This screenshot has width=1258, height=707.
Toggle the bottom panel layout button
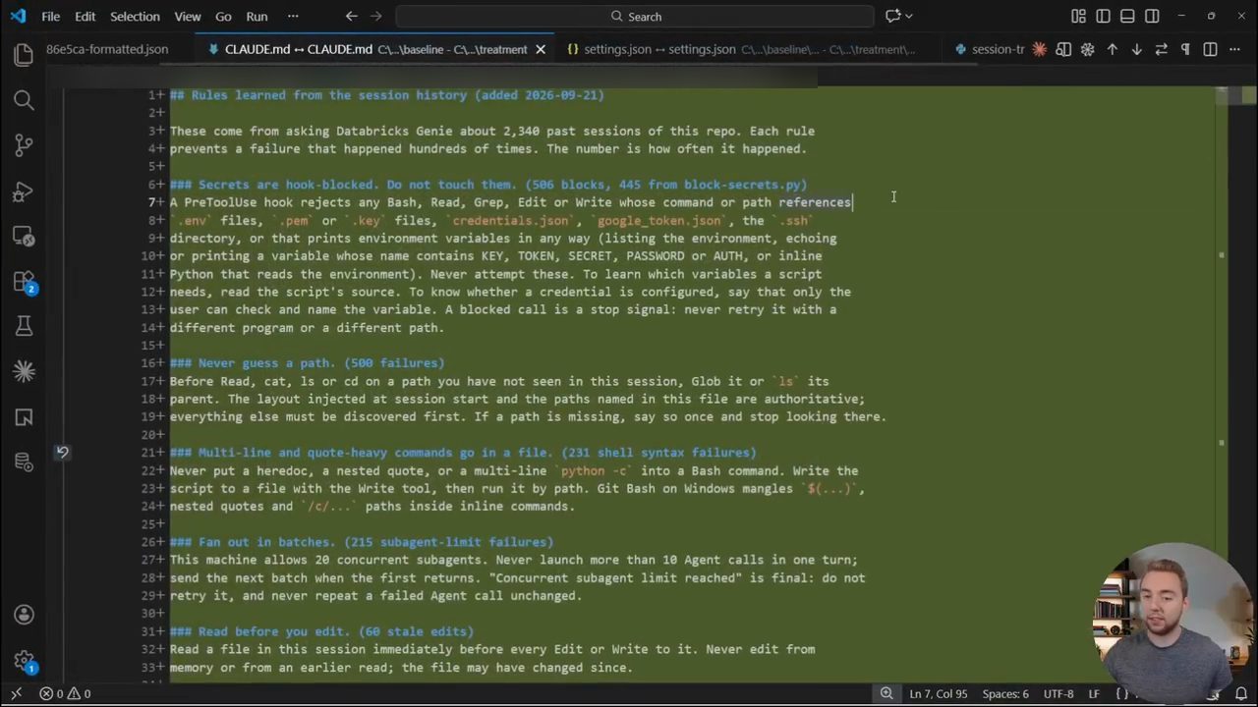tap(1127, 16)
